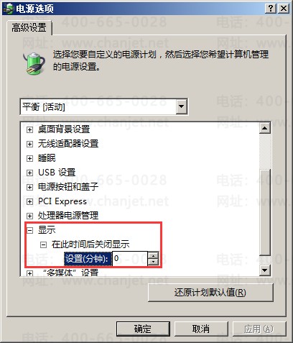The height and width of the screenshot is (343, 293).
Task: Click the 取消 button
Action: (201, 329)
